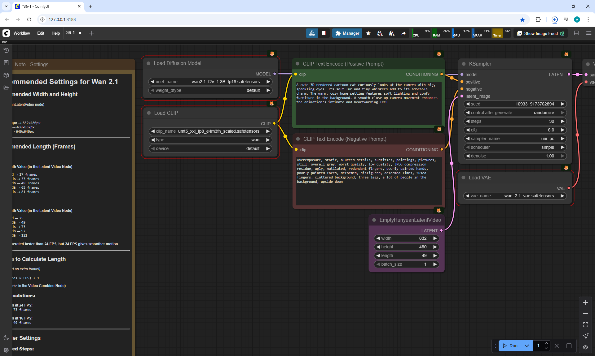595x356 pixels.
Task: Toggle link visibility eye icon
Action: pos(585,347)
